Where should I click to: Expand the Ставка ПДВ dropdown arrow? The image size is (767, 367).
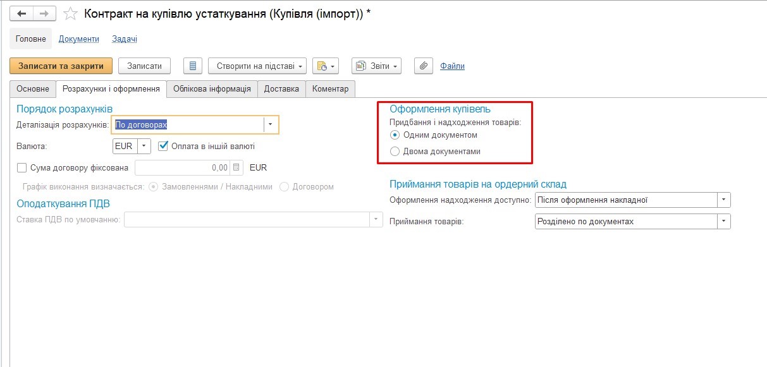[376, 219]
